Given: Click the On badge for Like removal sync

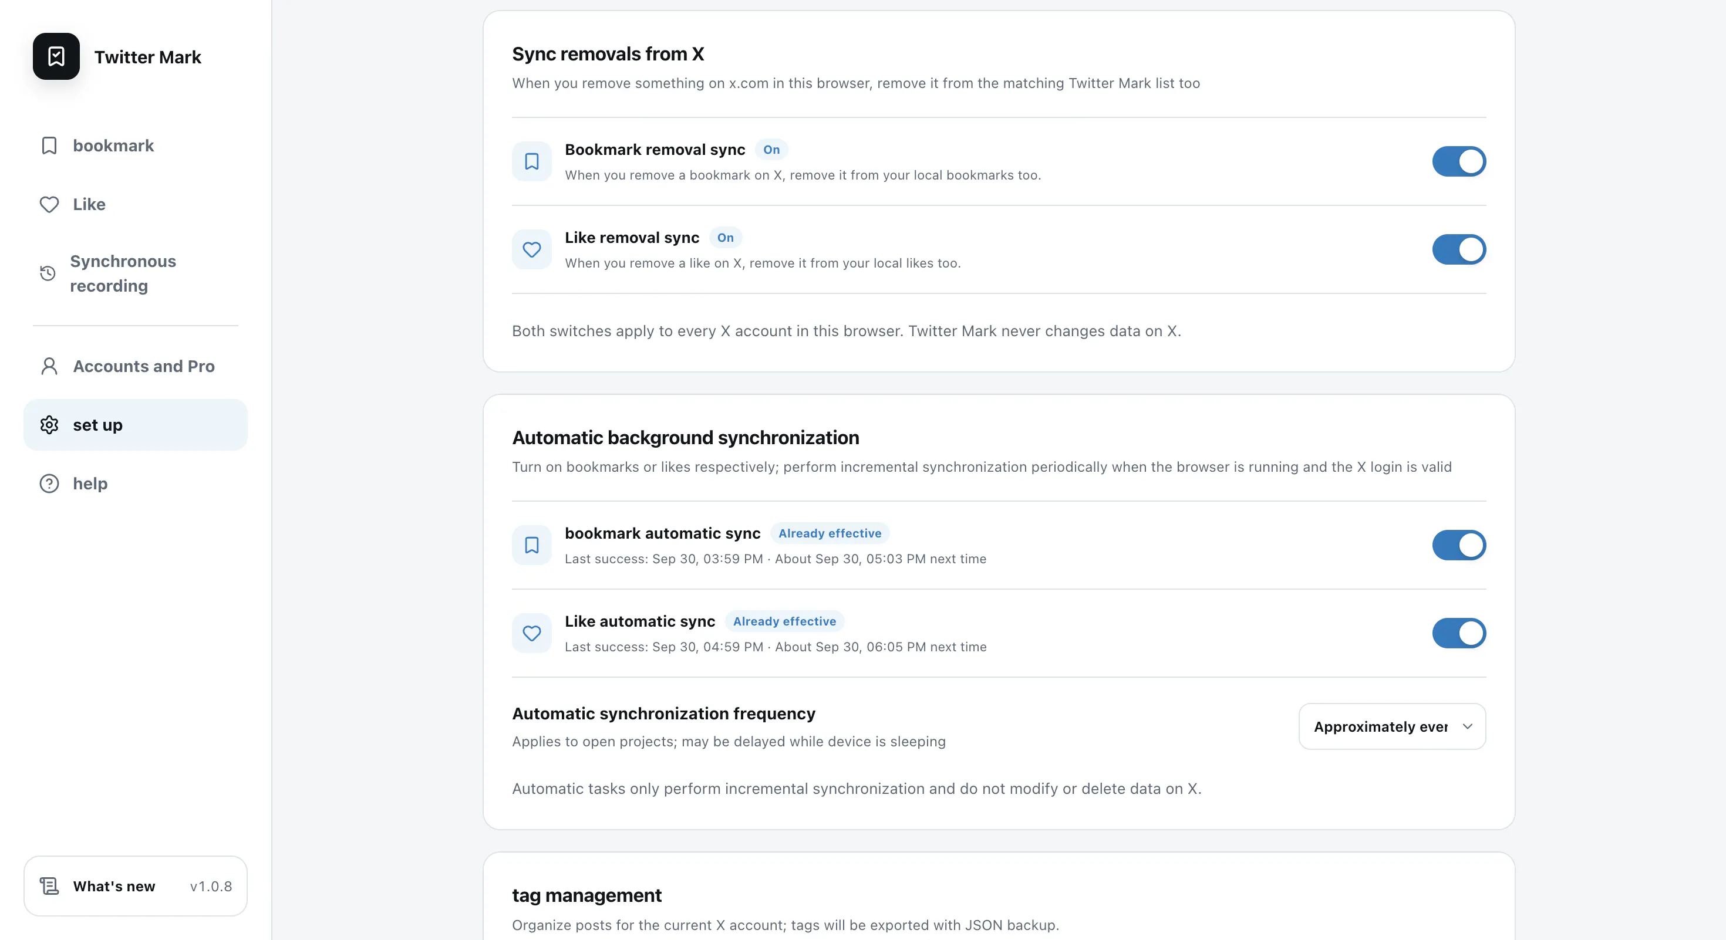Looking at the screenshot, I should point(725,238).
